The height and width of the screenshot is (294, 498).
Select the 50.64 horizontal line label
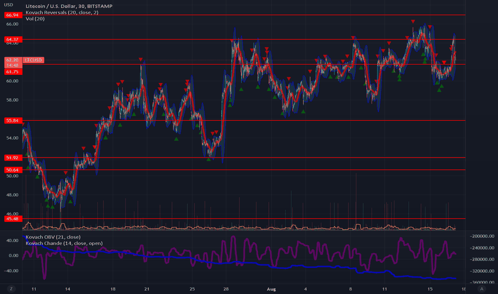(13, 170)
